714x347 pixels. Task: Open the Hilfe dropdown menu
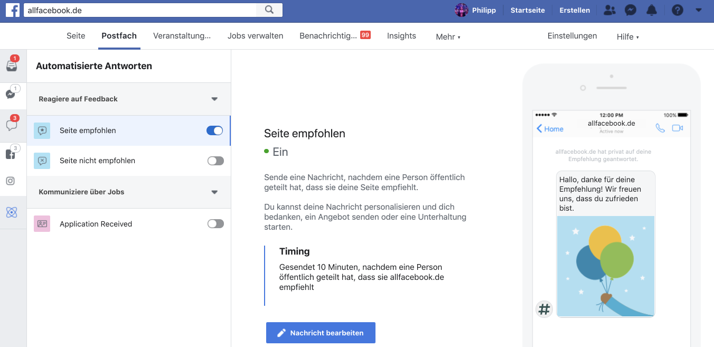coord(628,37)
